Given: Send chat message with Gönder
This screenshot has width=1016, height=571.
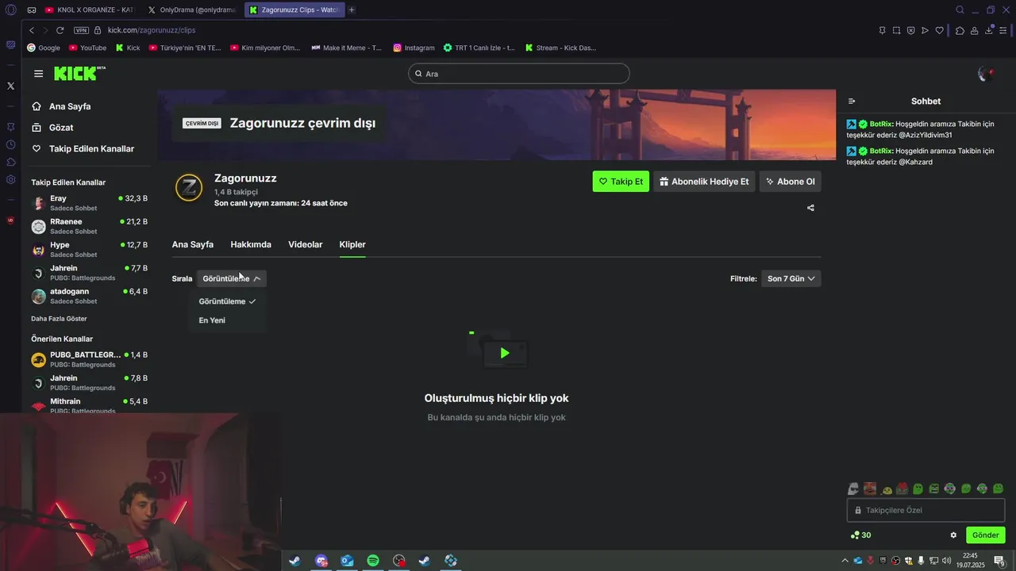Looking at the screenshot, I should point(986,535).
